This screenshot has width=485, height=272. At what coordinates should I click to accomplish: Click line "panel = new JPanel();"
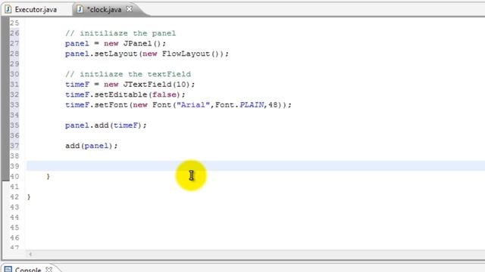point(115,44)
